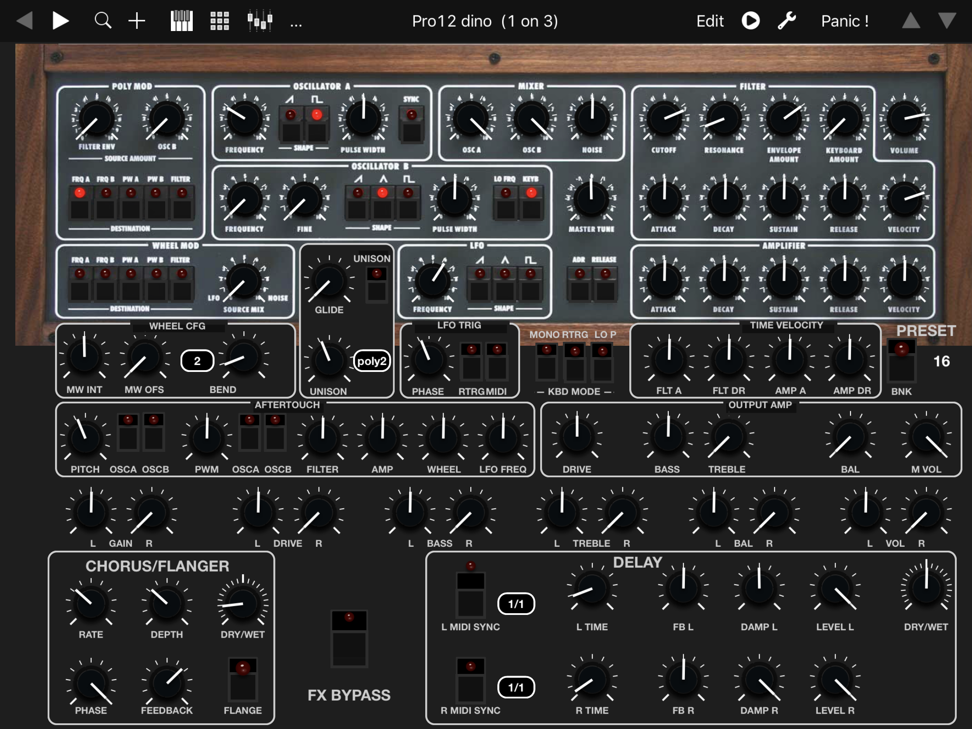Toggle the BNK preset switch
This screenshot has width=972, height=729.
point(901,360)
